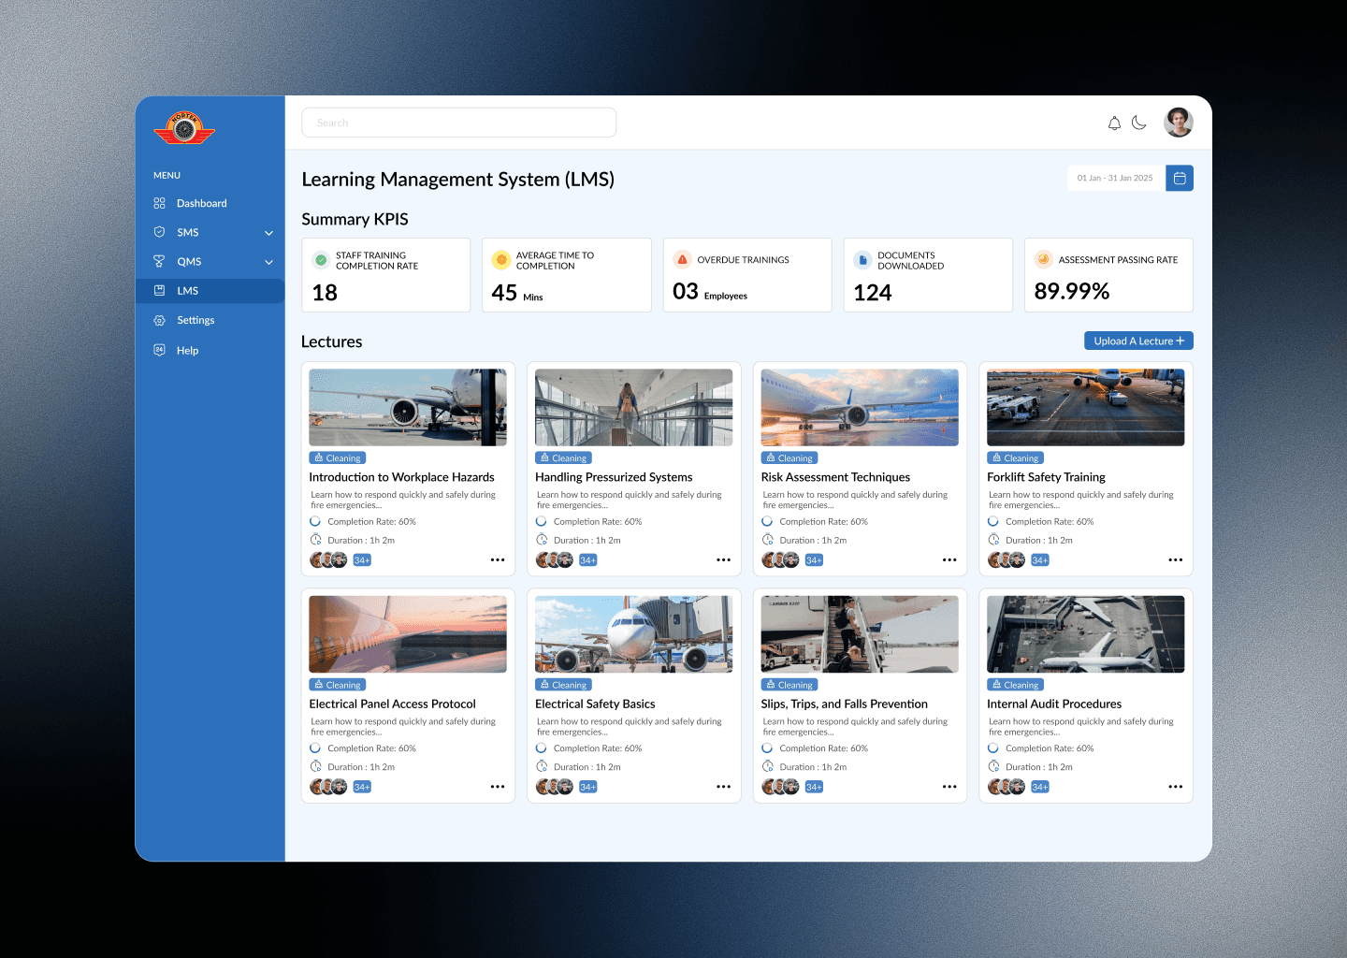
Task: Click the Assessment Passing Rate icon
Action: pyautogui.click(x=1044, y=260)
